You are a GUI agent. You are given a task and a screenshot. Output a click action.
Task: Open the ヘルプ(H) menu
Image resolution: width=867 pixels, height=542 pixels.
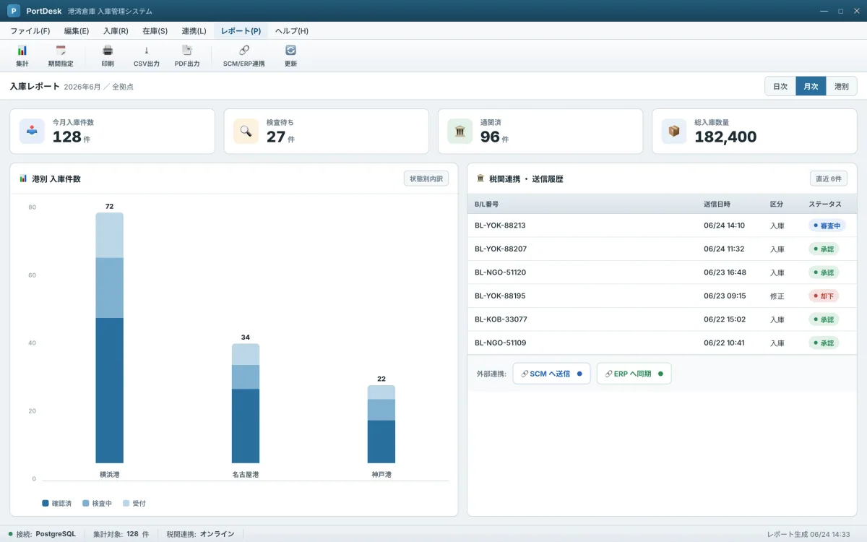(x=292, y=31)
